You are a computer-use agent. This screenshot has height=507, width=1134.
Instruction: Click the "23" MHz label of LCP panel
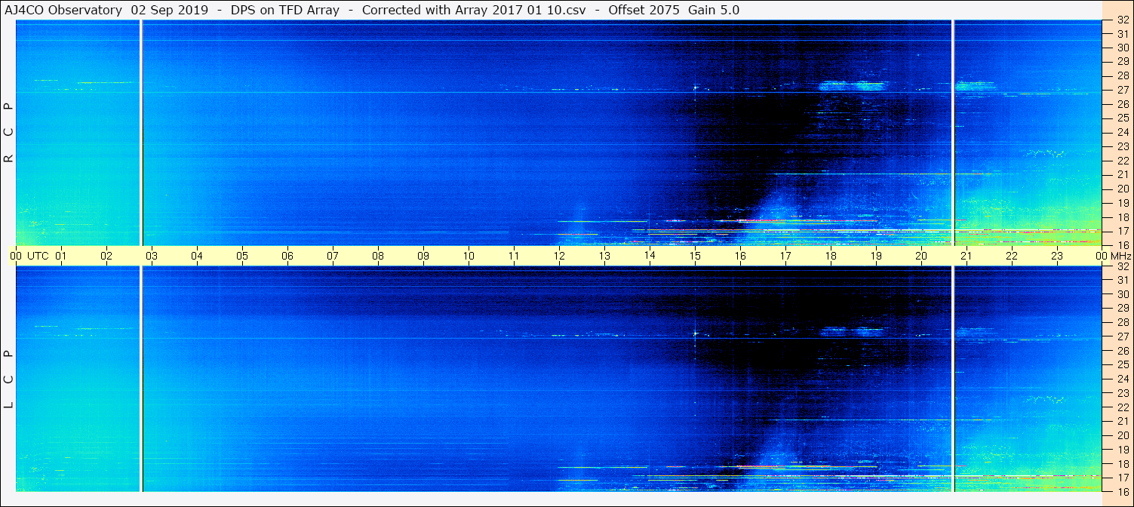pos(1123,393)
